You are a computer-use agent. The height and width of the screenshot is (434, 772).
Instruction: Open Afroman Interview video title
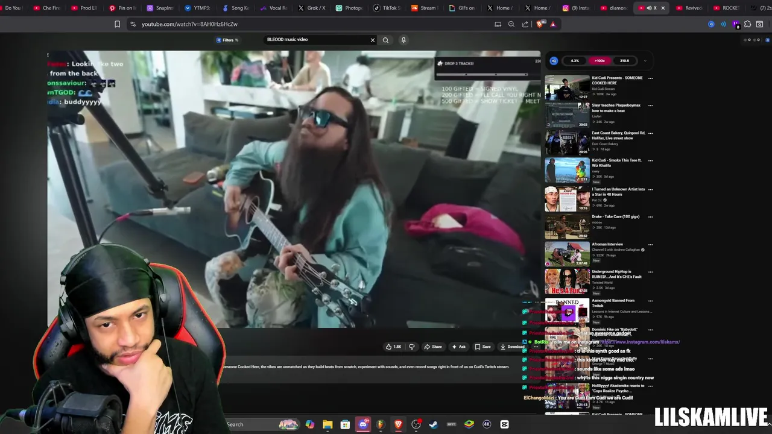(x=607, y=244)
